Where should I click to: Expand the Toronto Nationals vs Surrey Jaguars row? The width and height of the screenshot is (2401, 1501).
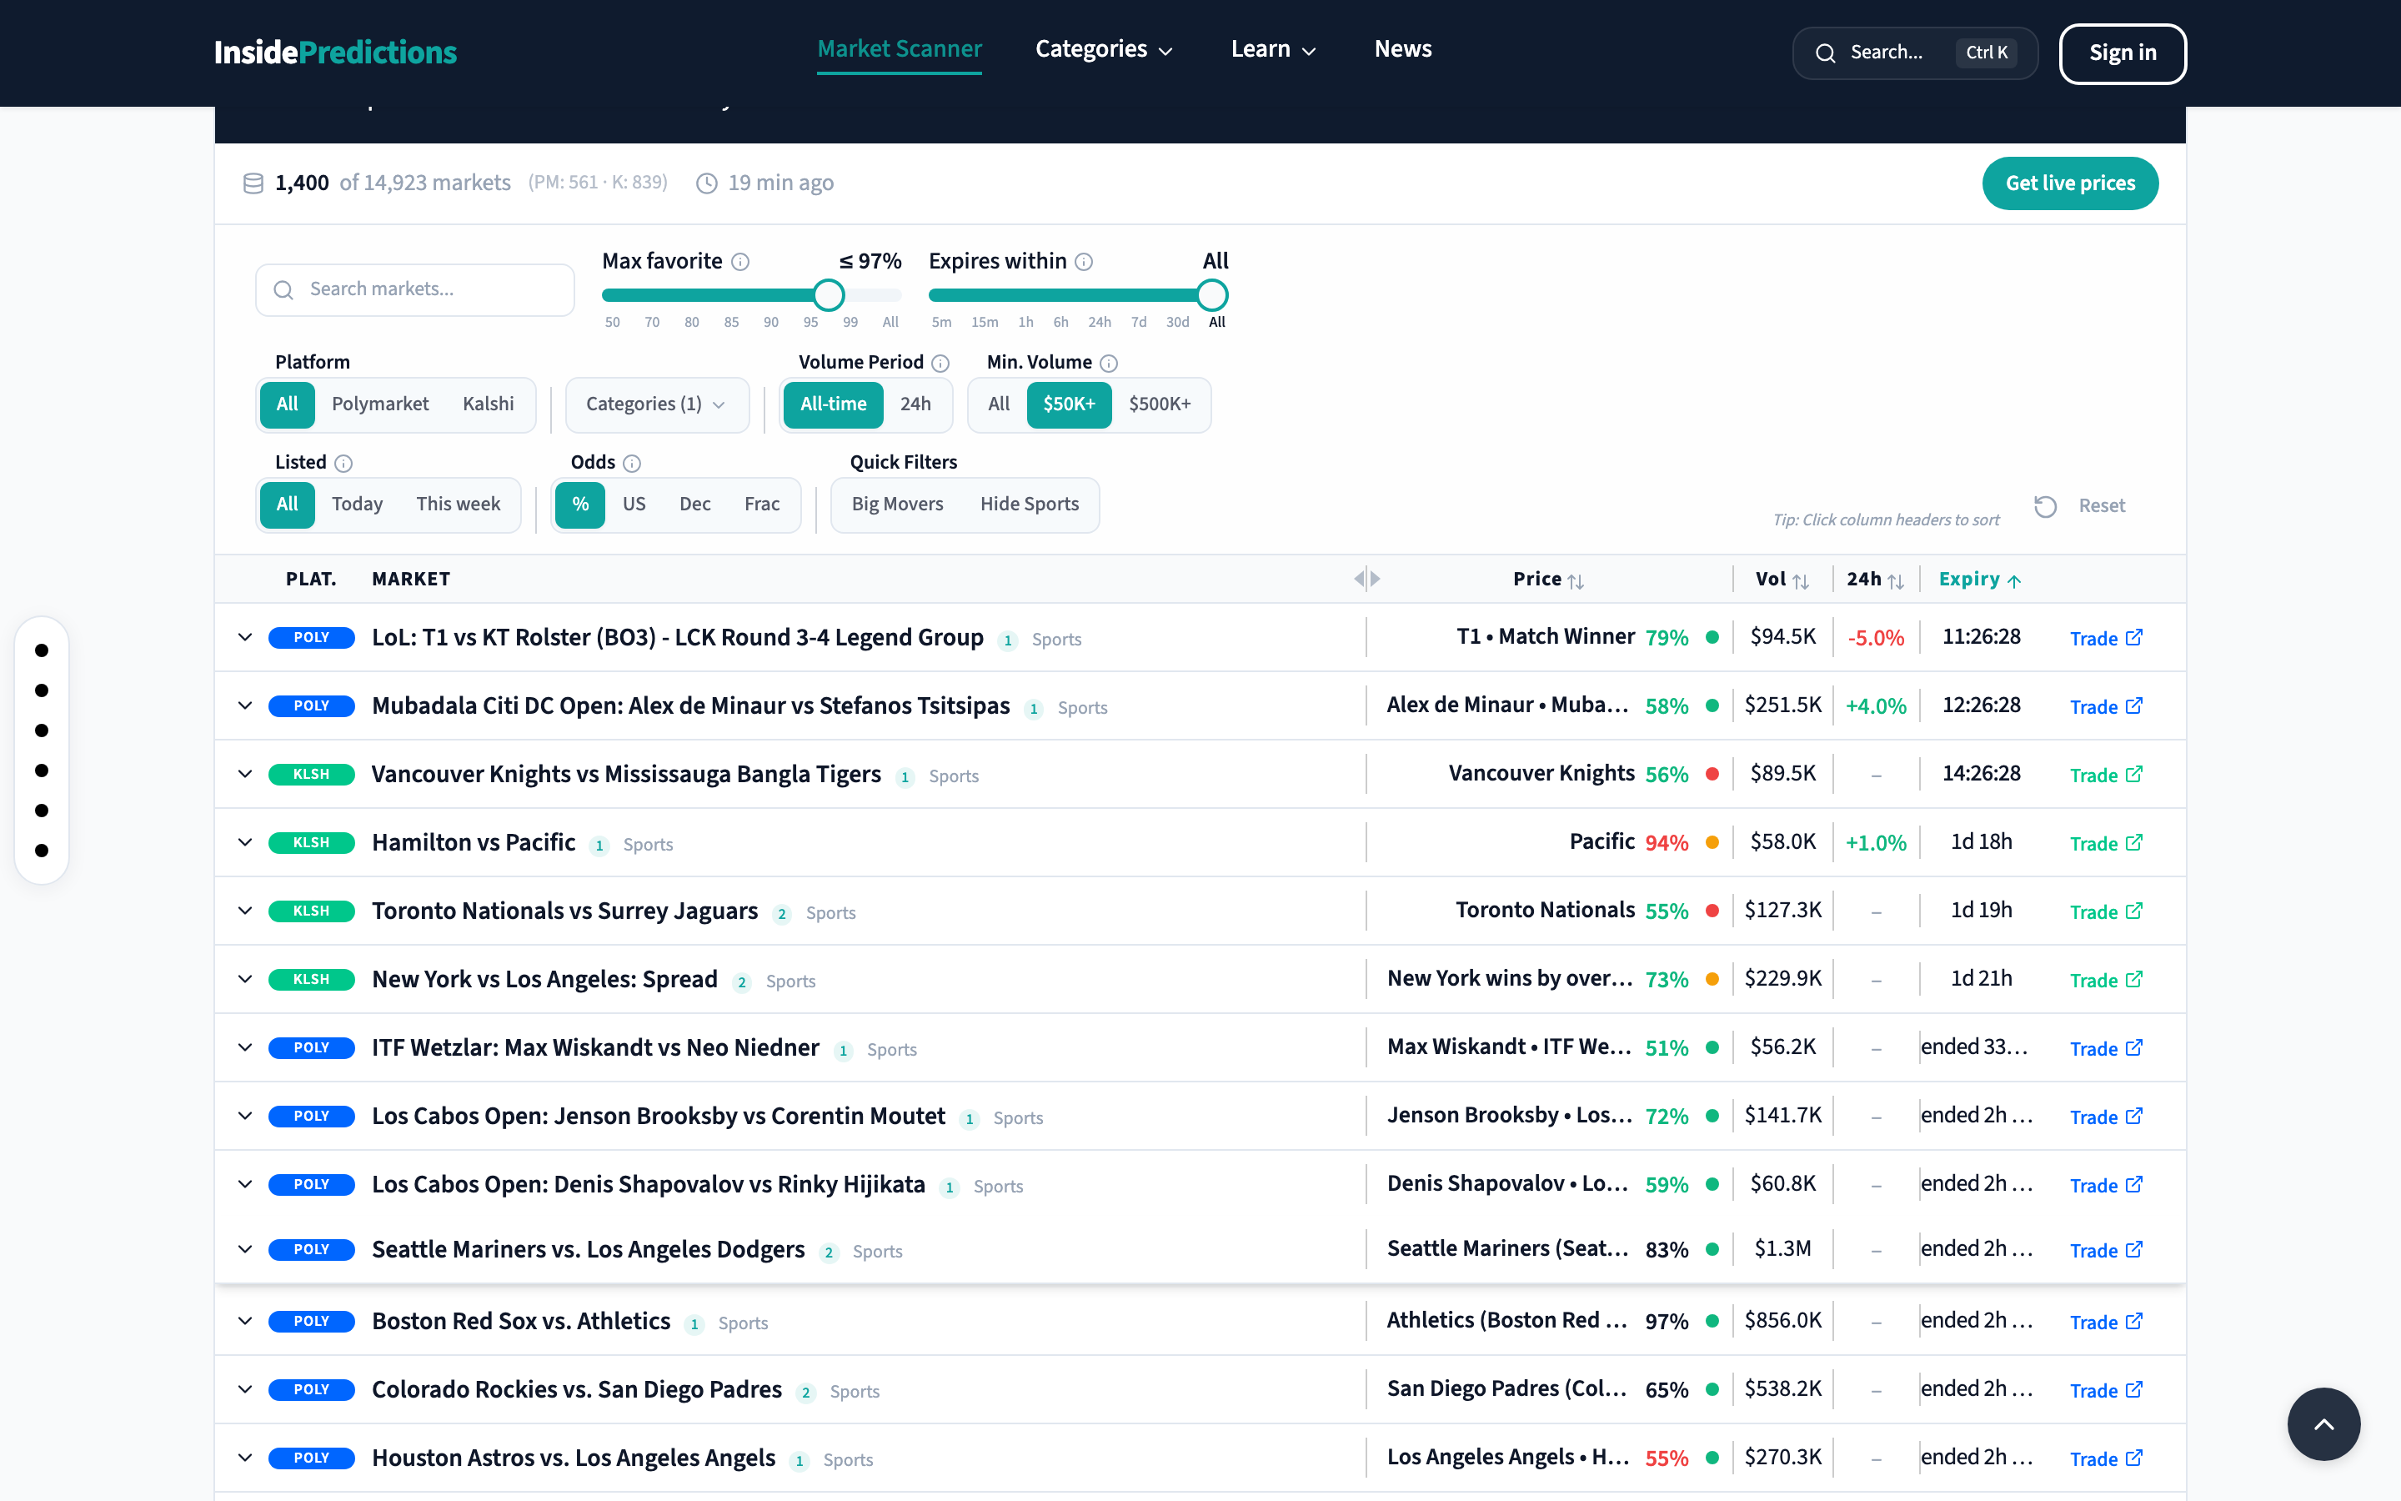(x=245, y=911)
